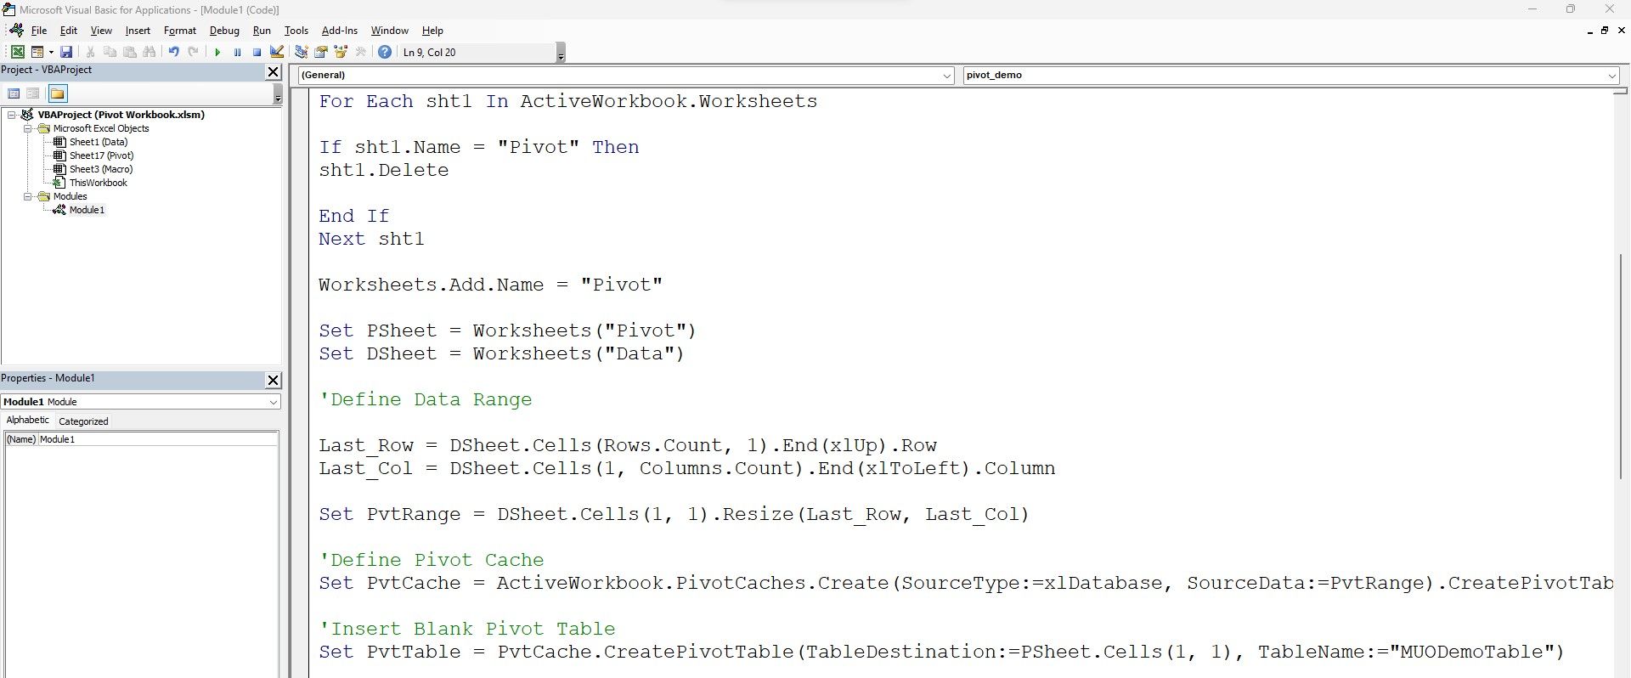Close the Properties - Module1 pane
1631x678 pixels.
point(274,380)
